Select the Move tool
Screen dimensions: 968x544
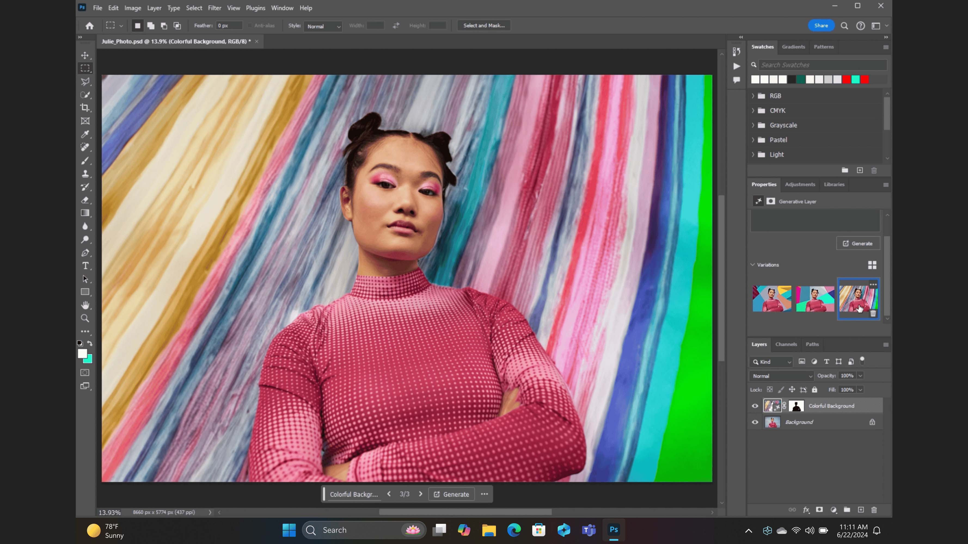pyautogui.click(x=85, y=55)
